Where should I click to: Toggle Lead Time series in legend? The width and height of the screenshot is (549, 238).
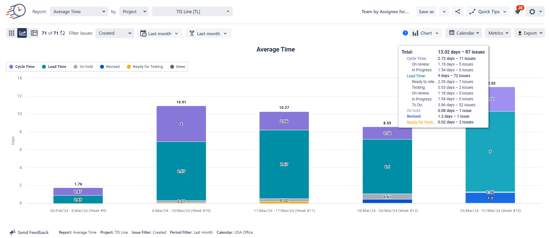pyautogui.click(x=54, y=67)
